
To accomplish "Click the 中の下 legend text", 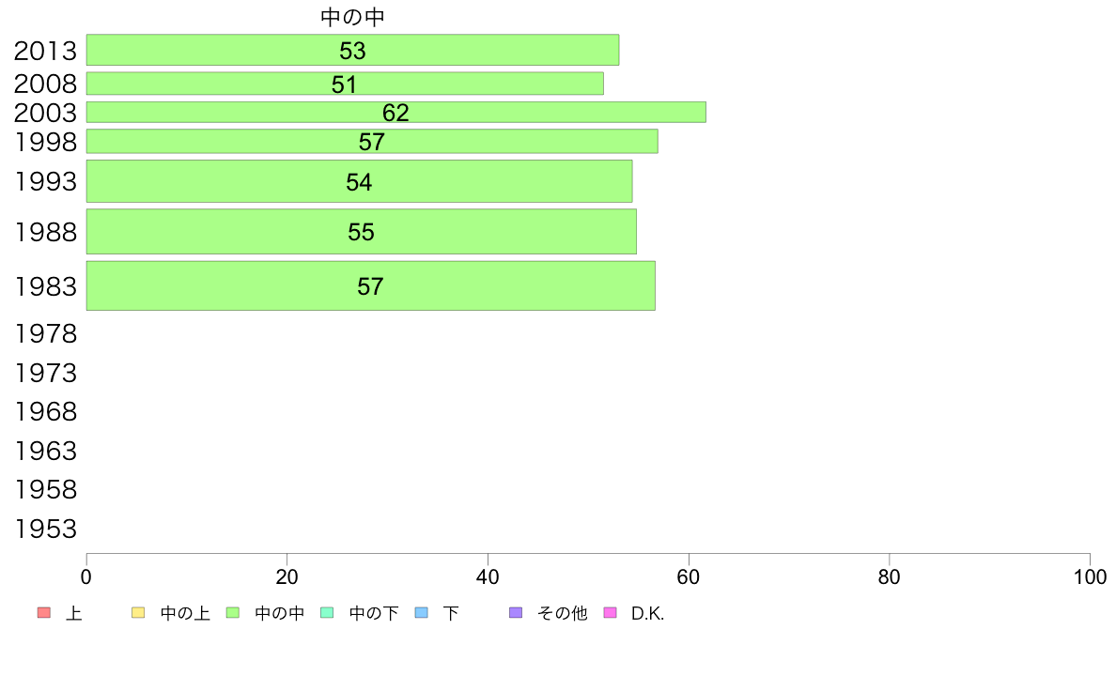I will pyautogui.click(x=374, y=613).
